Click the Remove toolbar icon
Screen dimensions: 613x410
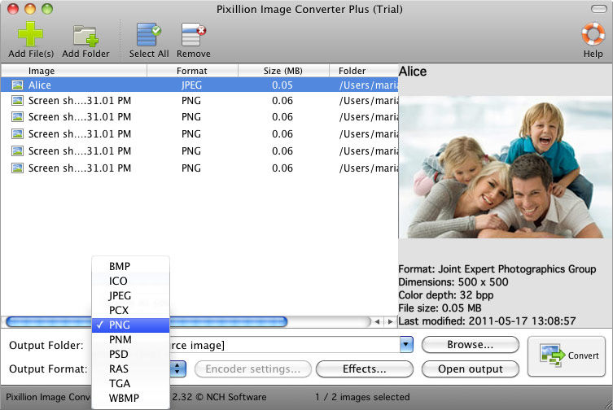tap(193, 36)
